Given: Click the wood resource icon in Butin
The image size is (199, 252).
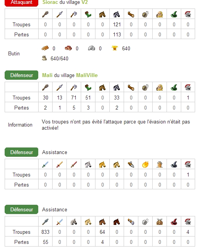Looking at the screenshot, I should [45, 48].
